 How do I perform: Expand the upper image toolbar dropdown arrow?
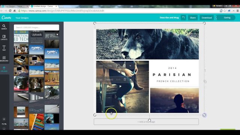pos(130,66)
